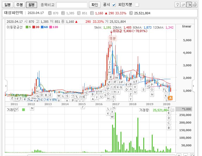The height and width of the screenshot is (156, 202).
Task: Click the 확인 confirm button
Action: pyautogui.click(x=95, y=5)
